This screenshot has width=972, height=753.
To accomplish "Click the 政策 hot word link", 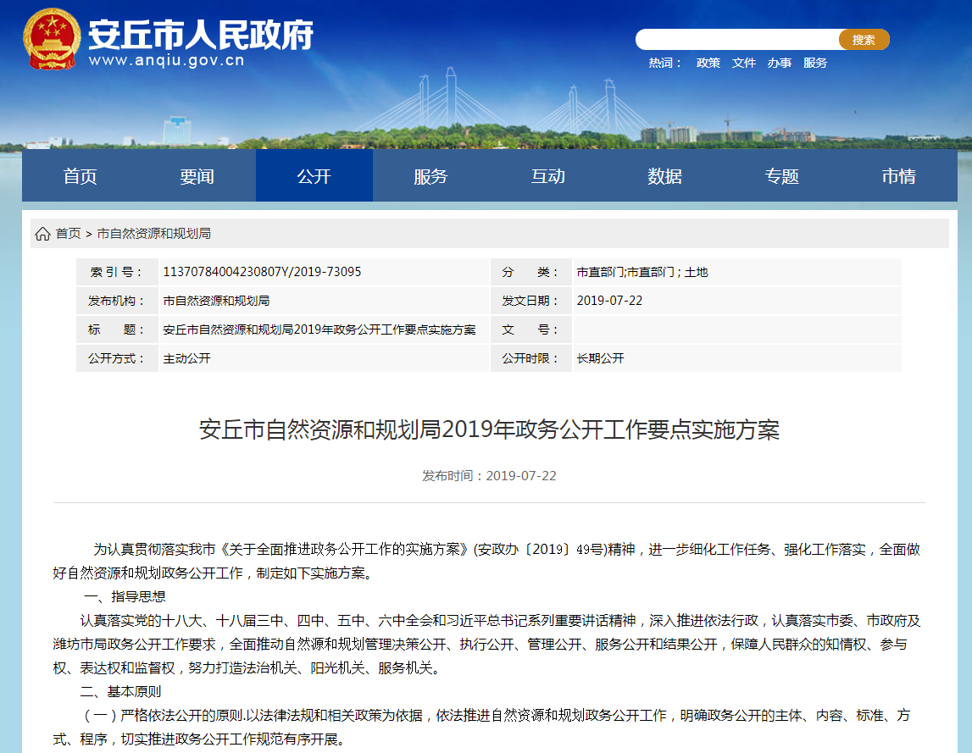I will tap(708, 63).
